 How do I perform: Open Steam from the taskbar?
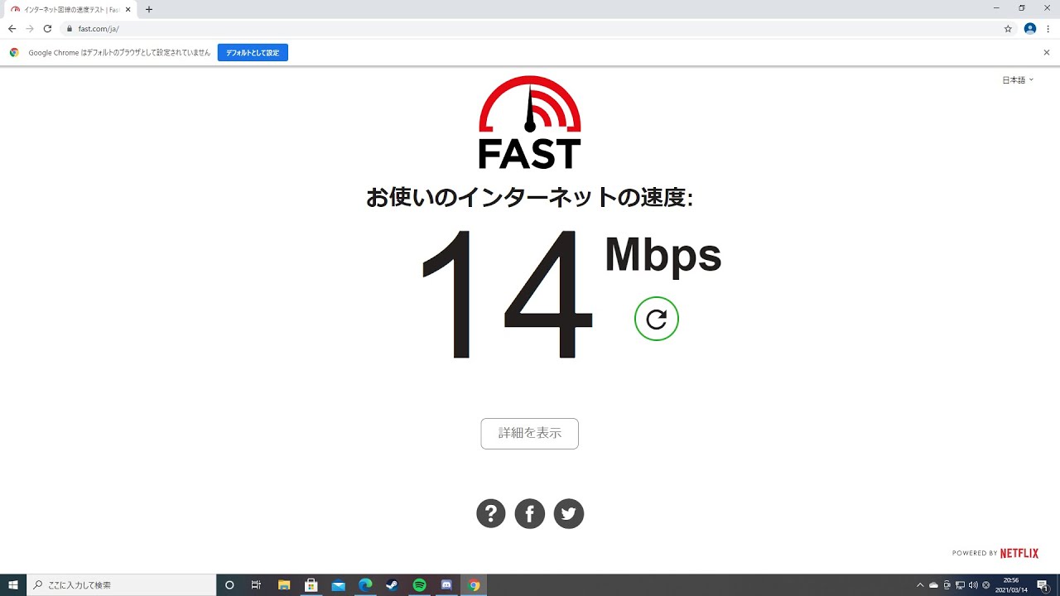point(393,585)
